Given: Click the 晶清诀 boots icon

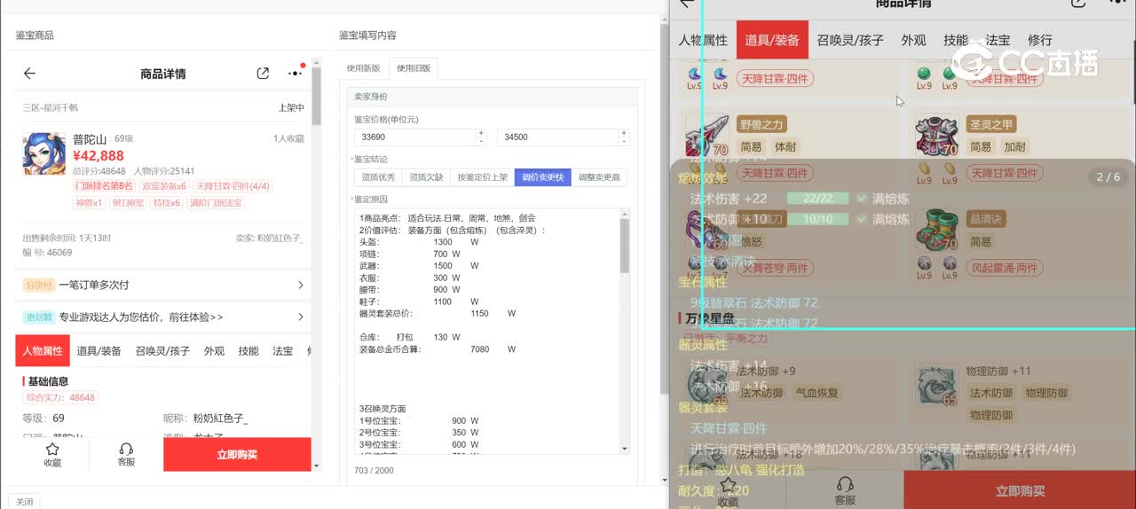Looking at the screenshot, I should (x=937, y=230).
